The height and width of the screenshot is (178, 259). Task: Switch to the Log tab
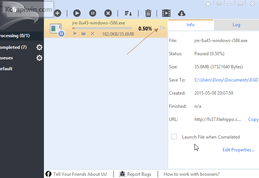[x=236, y=25]
